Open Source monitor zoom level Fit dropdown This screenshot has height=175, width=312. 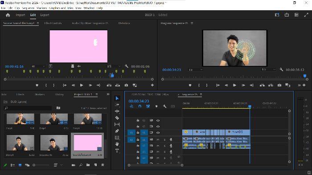(38, 66)
